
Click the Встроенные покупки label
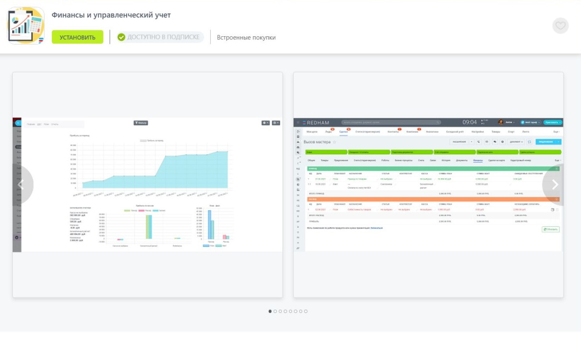(x=246, y=38)
